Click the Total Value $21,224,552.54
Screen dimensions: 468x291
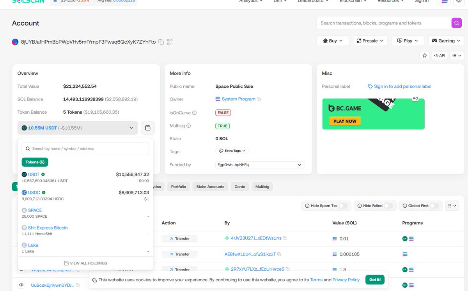click(x=80, y=86)
